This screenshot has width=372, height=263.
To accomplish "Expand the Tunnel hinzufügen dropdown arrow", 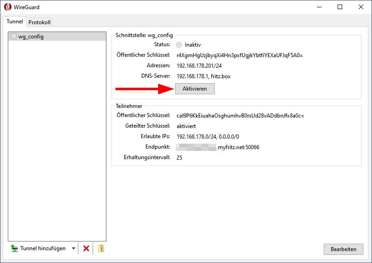I will (73, 248).
